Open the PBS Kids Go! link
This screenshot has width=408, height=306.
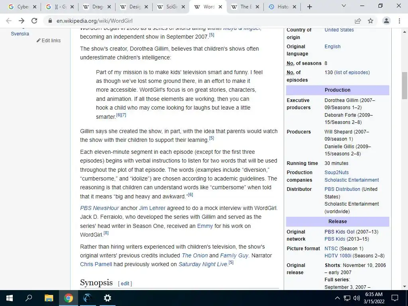coord(339,232)
